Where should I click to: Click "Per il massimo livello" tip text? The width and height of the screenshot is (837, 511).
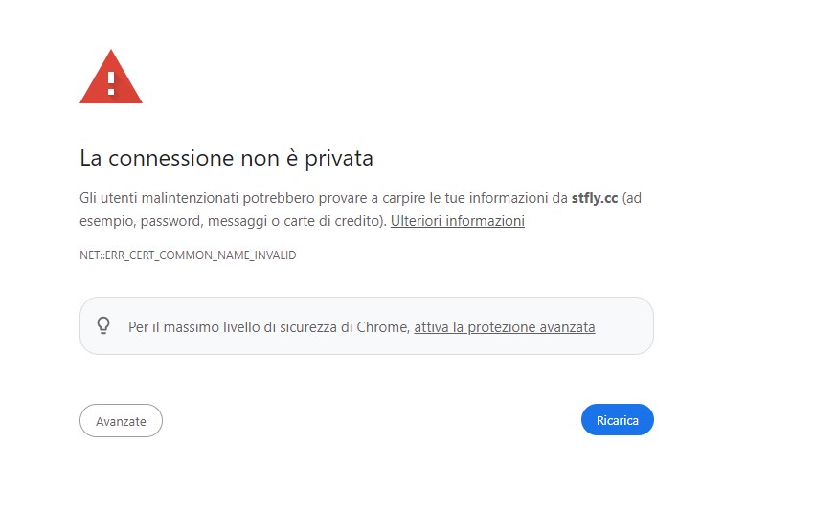[x=190, y=327]
